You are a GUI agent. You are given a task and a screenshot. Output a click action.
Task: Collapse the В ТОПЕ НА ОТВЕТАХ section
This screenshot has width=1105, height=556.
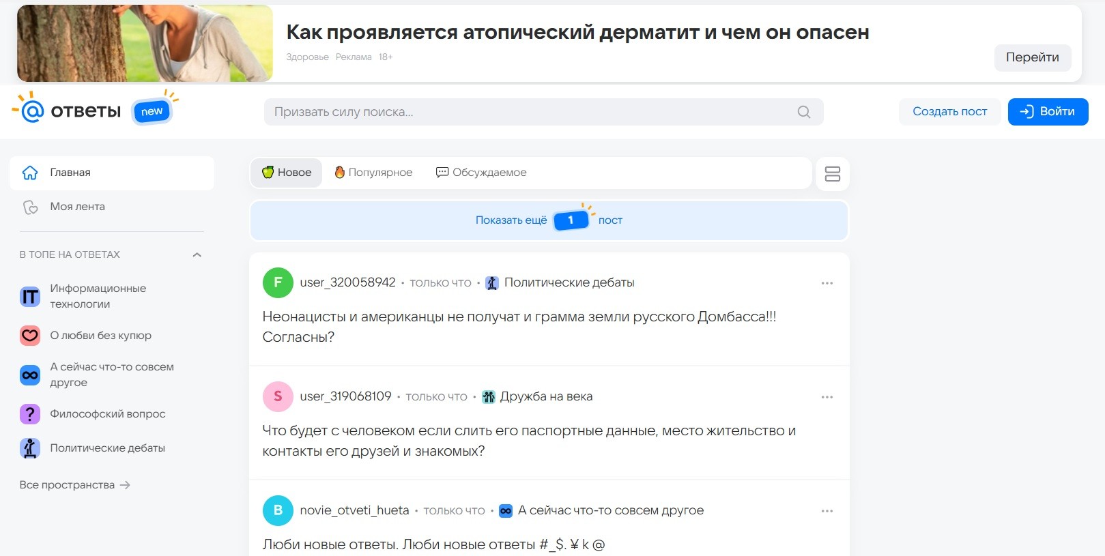pyautogui.click(x=197, y=254)
